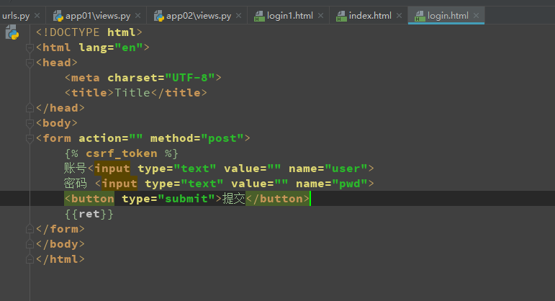Switch to the index.html tab
The image size is (555, 301).
click(x=370, y=16)
